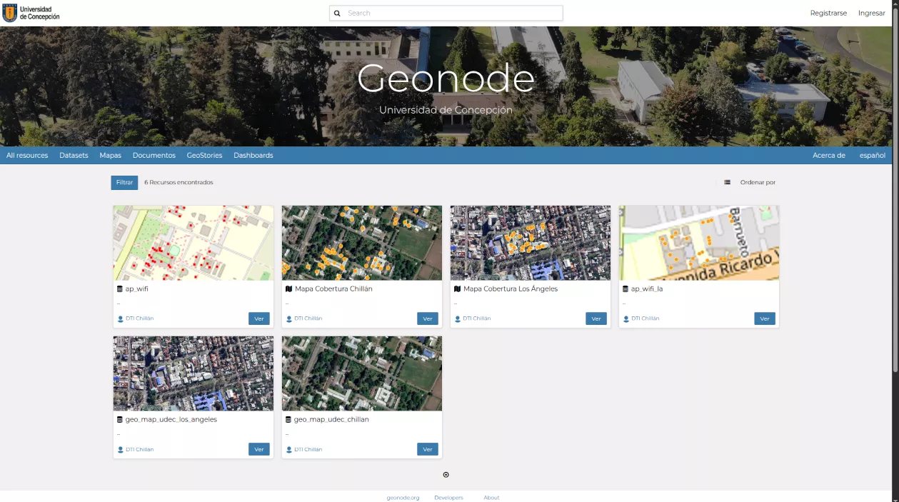This screenshot has width=899, height=502.
Task: Click user icon on geo_map_udec_chillan card
Action: (289, 450)
